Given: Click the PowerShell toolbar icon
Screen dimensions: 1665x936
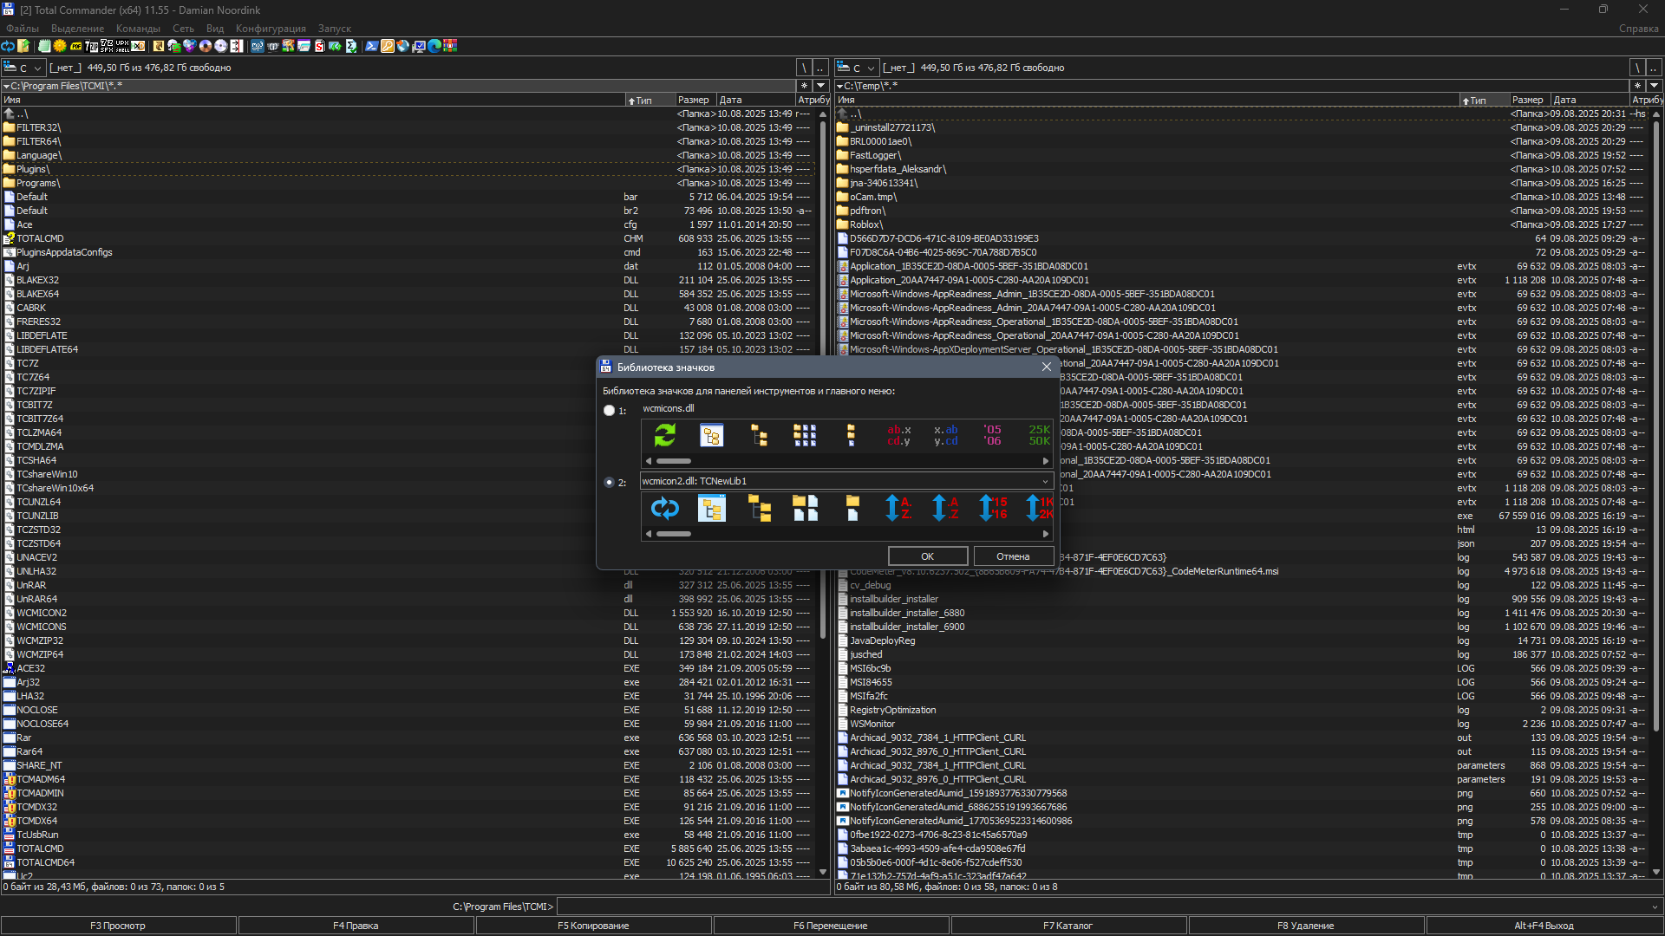Looking at the screenshot, I should click(x=372, y=46).
